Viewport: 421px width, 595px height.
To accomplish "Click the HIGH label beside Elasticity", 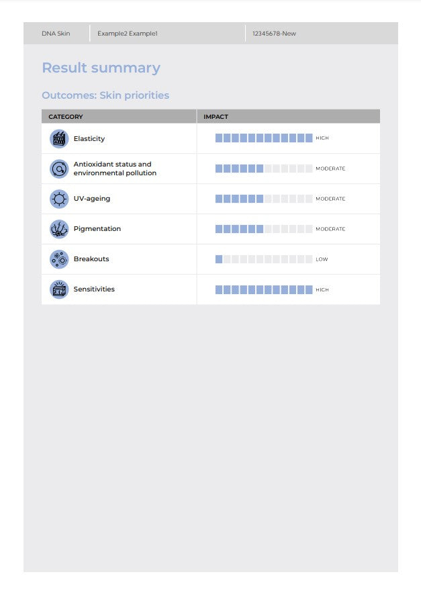I will click(322, 138).
